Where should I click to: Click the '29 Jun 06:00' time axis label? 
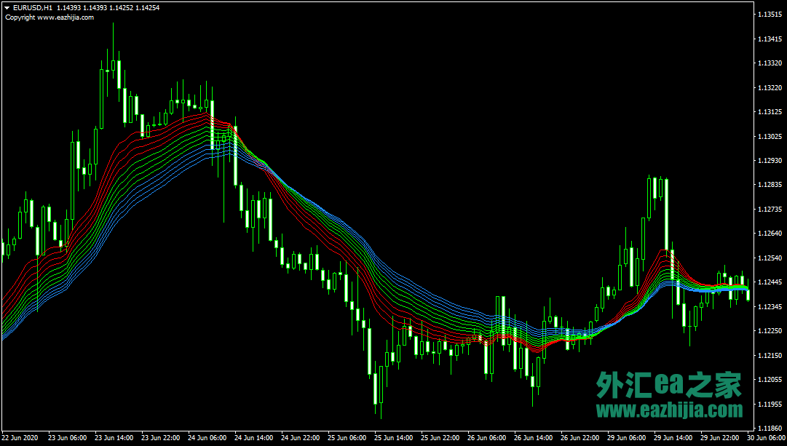(626, 438)
